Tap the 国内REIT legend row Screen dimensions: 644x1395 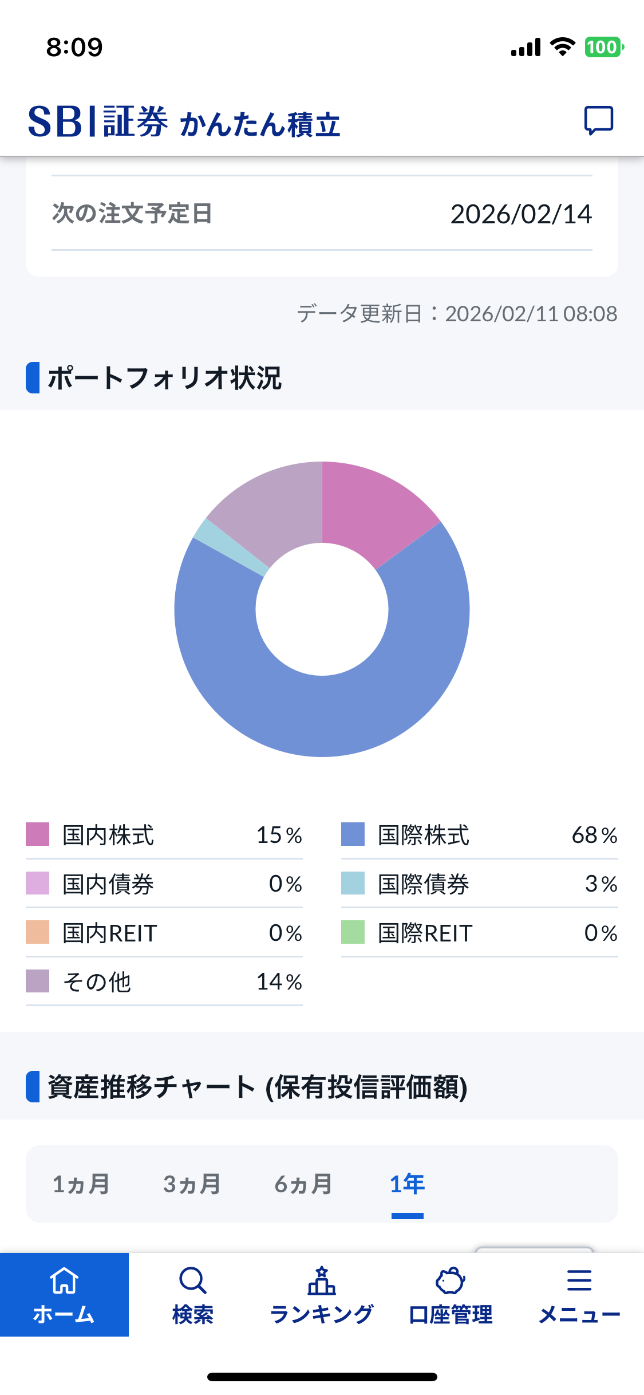point(164,933)
